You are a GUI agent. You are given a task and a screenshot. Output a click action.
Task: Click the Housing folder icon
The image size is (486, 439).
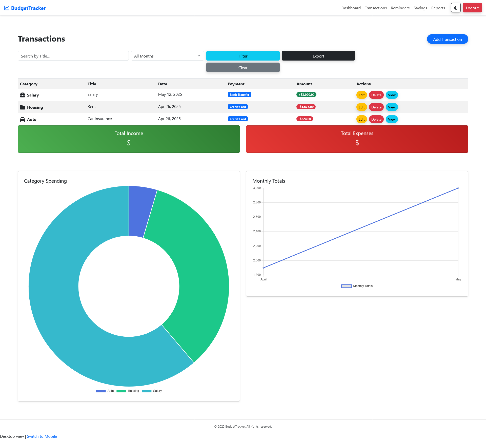tap(23, 107)
